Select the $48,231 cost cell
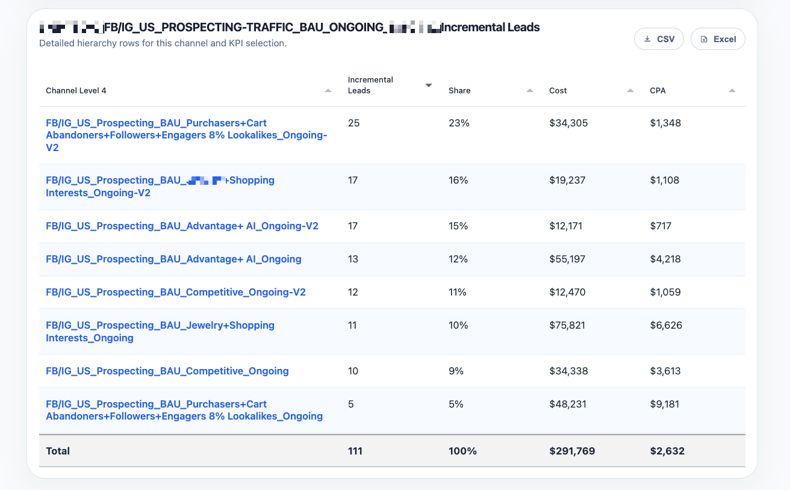This screenshot has height=490, width=790. click(568, 405)
